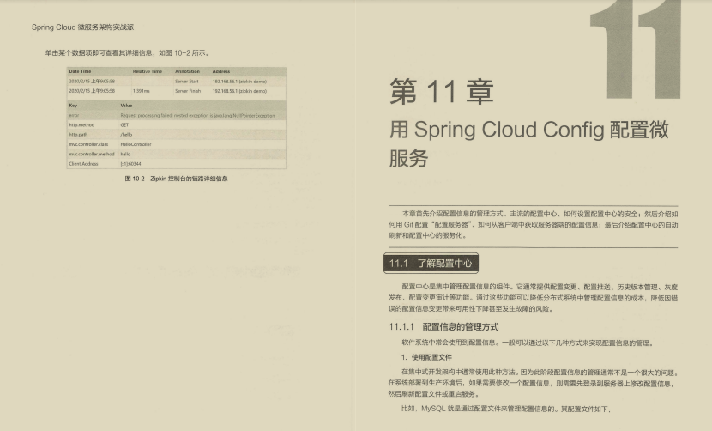
Task: Click the line starting '软件系统中常会使用到配置信息'
Action: (x=528, y=343)
